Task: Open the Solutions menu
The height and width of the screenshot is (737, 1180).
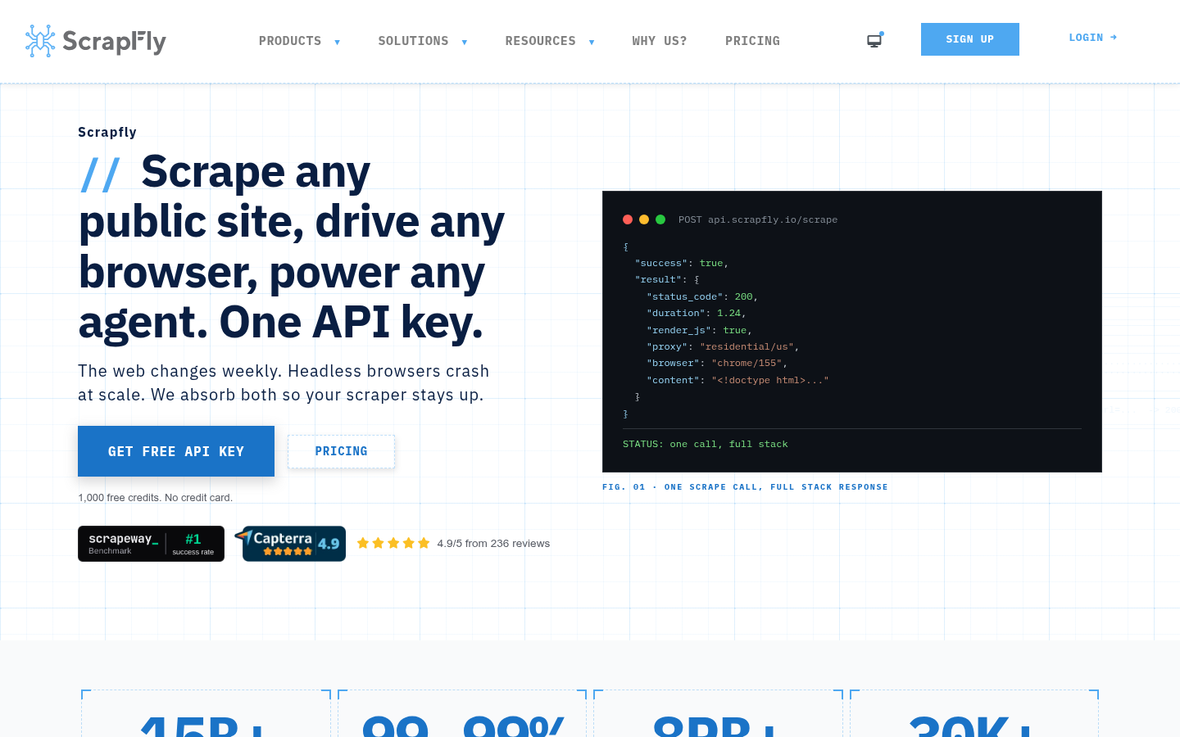Action: (x=413, y=41)
